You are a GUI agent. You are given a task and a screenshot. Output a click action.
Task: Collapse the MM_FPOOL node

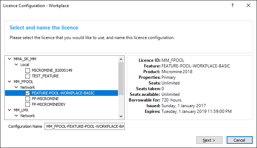[10, 82]
